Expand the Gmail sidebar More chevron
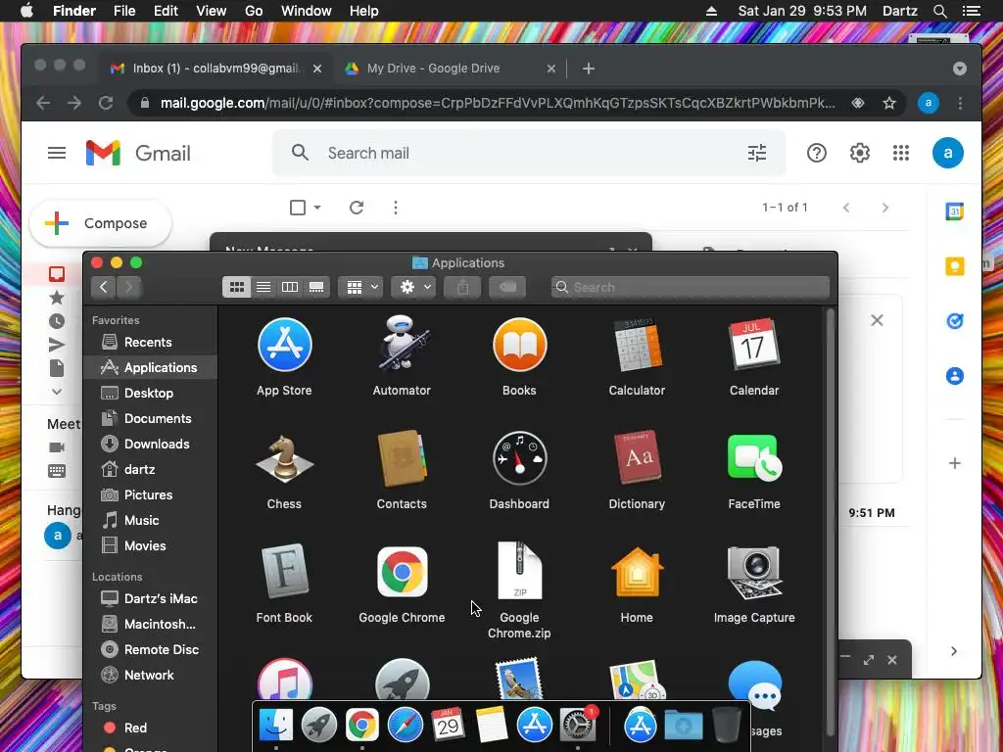Viewport: 1003px width, 752px height. [57, 392]
